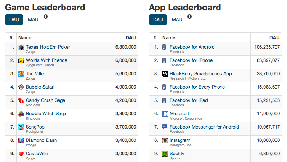
Task: Switch App Leaderboard to MAU
Action: [177, 20]
